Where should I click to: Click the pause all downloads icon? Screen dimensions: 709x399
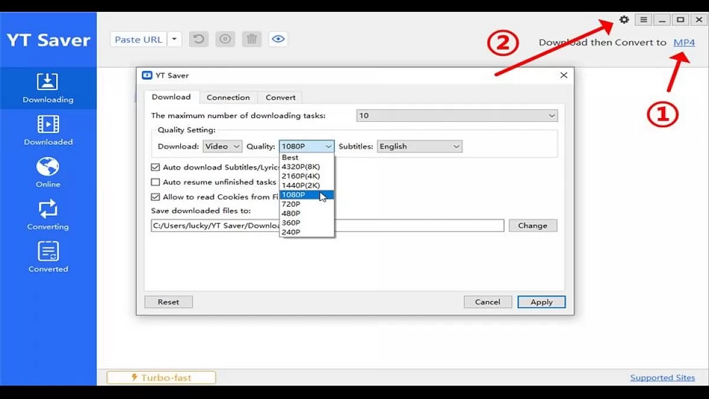click(x=225, y=40)
